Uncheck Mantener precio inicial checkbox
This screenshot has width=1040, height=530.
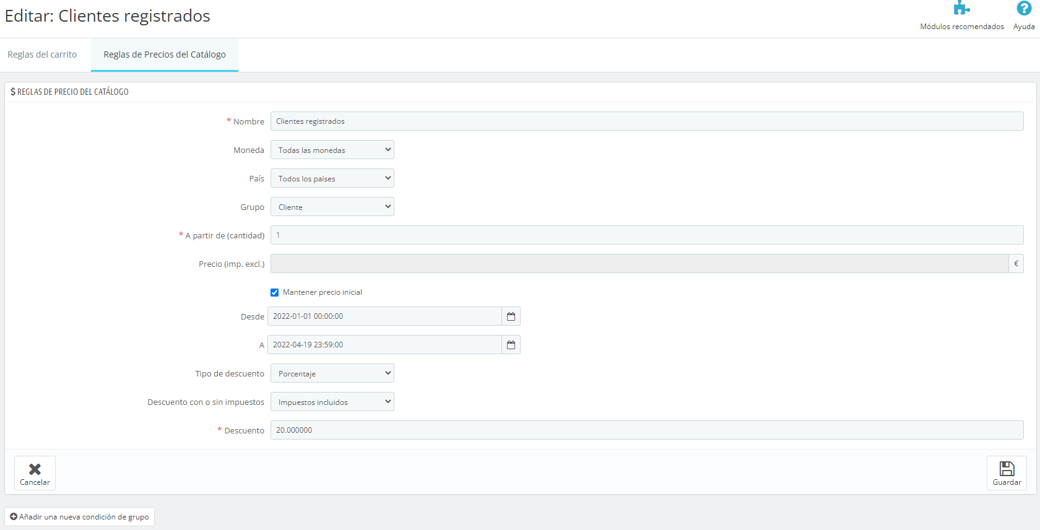coord(274,292)
